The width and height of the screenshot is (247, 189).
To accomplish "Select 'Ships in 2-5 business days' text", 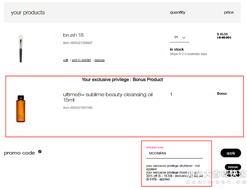I will tap(189, 54).
